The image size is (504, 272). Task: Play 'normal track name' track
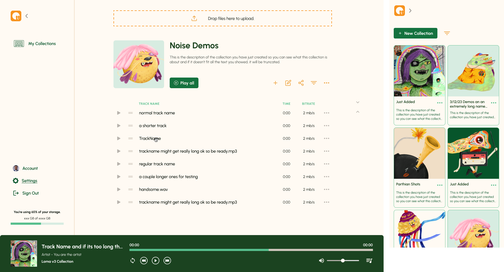click(119, 113)
